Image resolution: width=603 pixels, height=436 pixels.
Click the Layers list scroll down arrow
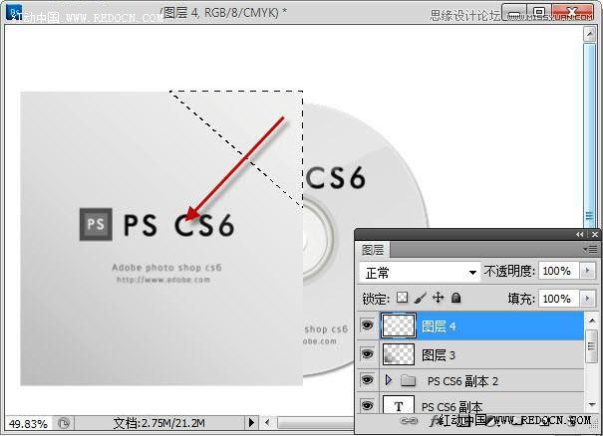pyautogui.click(x=592, y=404)
